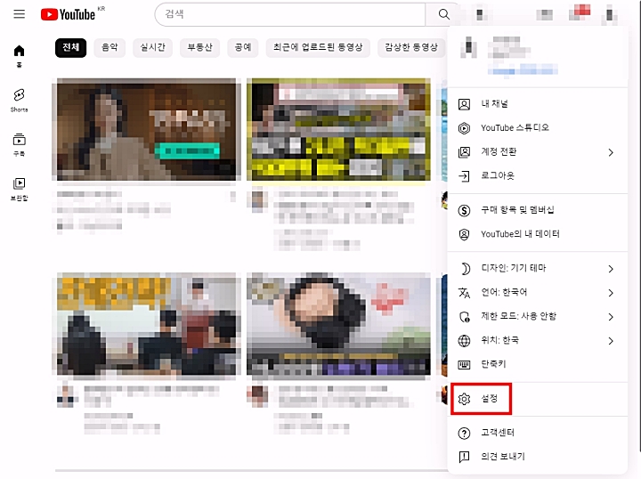The height and width of the screenshot is (479, 641).
Task: Open 구매 항목 및 멤버십
Action: (x=538, y=210)
